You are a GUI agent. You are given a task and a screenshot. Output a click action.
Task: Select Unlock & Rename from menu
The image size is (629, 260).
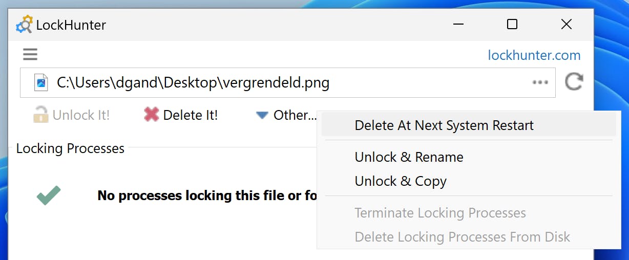pos(409,157)
